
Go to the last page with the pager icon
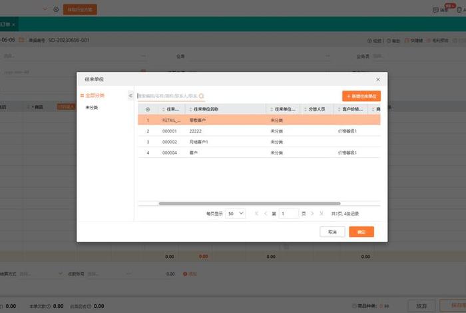point(322,213)
